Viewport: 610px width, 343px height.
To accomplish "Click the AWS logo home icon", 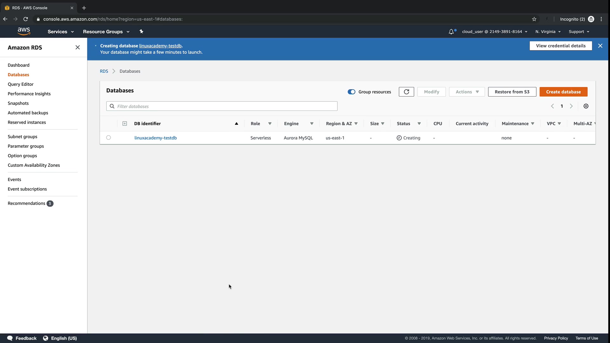I will [24, 31].
